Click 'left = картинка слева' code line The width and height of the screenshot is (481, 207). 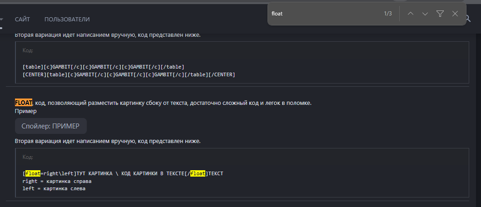pyautogui.click(x=54, y=188)
